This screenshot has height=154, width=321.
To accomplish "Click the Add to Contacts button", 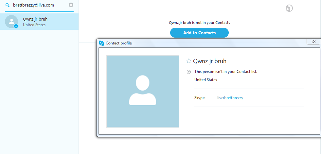I will [199, 33].
